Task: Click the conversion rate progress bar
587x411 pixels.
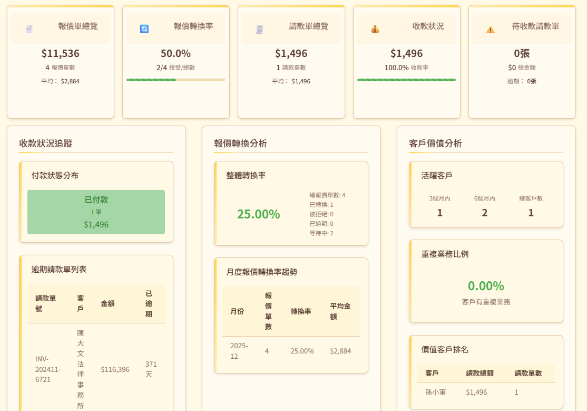Action: pyautogui.click(x=175, y=80)
